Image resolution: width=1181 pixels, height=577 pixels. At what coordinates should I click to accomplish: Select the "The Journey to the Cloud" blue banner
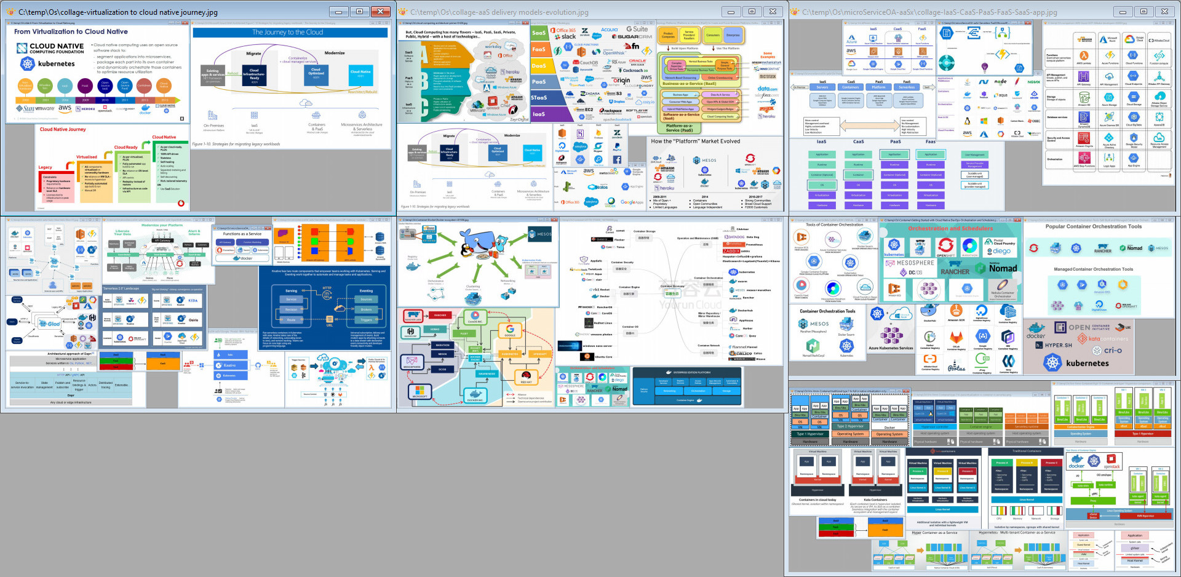point(290,33)
